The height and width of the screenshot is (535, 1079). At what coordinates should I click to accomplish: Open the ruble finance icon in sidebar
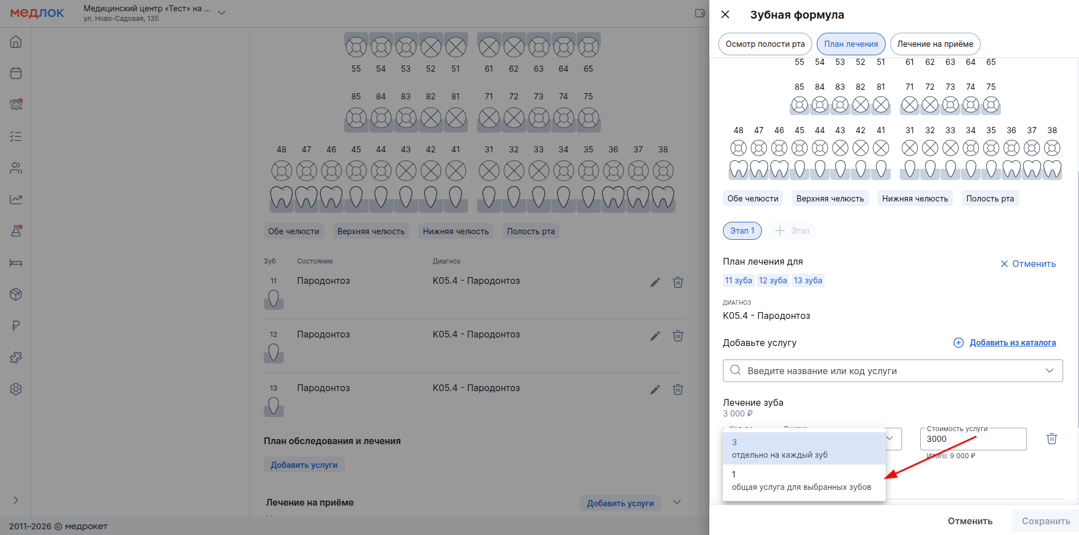[16, 326]
